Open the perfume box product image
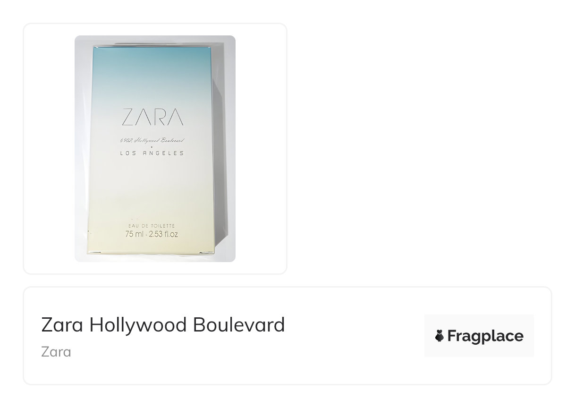Viewport: 575px width, 408px height. pyautogui.click(x=155, y=149)
